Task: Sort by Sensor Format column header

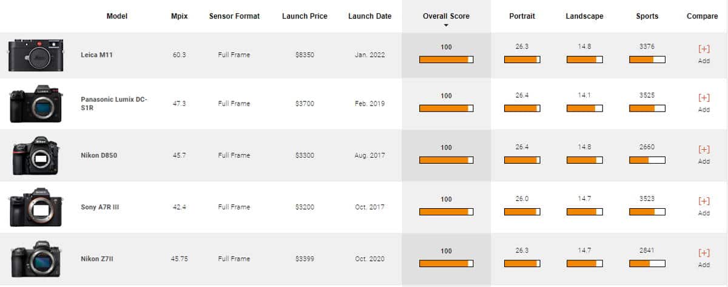Action: pyautogui.click(x=234, y=16)
